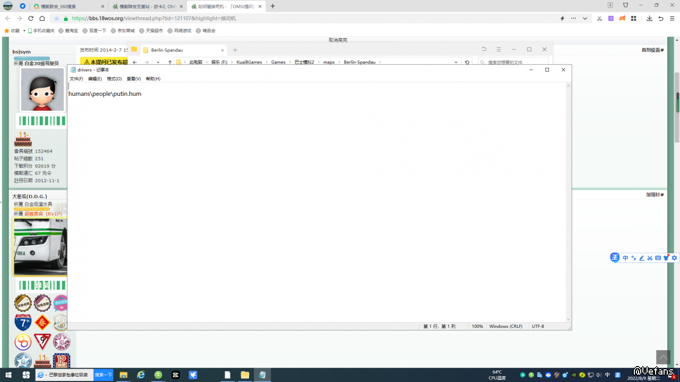This screenshot has width=680, height=382.
Task: Open the 爱淘宝 bookmark
Action: click(x=68, y=31)
